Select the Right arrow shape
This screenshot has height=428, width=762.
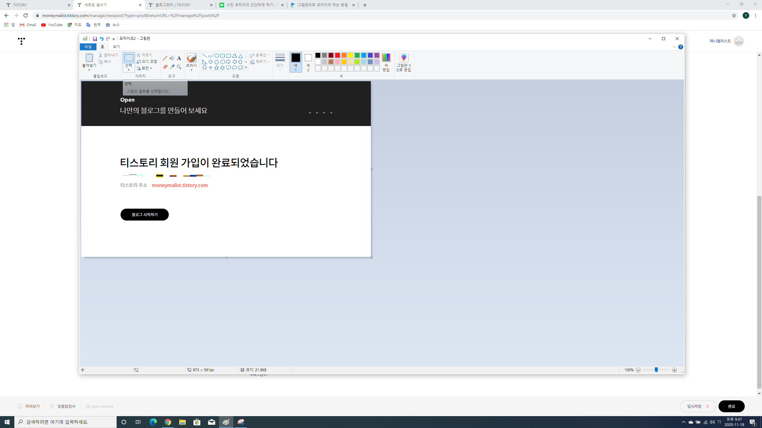pyautogui.click(x=228, y=62)
